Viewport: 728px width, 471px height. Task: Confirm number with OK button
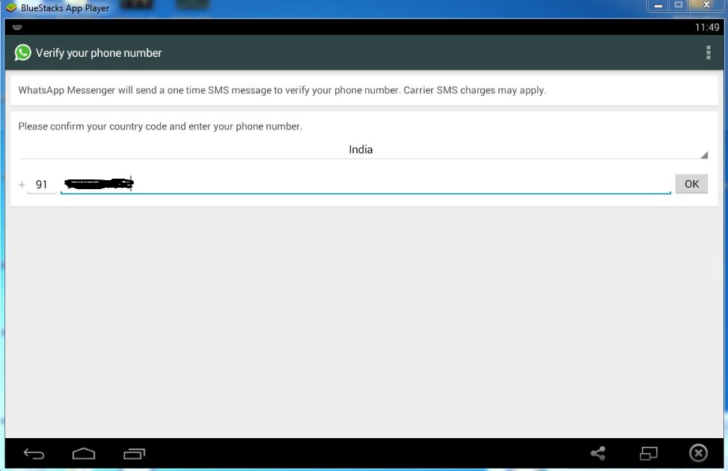click(691, 184)
